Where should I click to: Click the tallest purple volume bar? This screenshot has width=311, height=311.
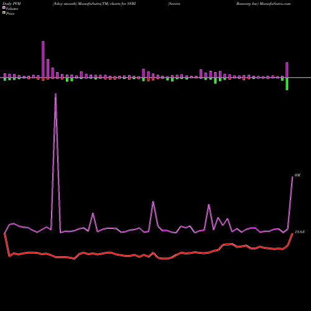(x=43, y=60)
